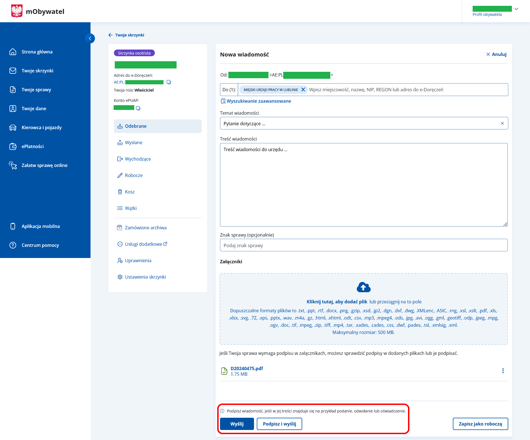Viewport: 530px width, 440px height.
Task: Expand the Profil obywatela dropdown
Action: coord(516,9)
